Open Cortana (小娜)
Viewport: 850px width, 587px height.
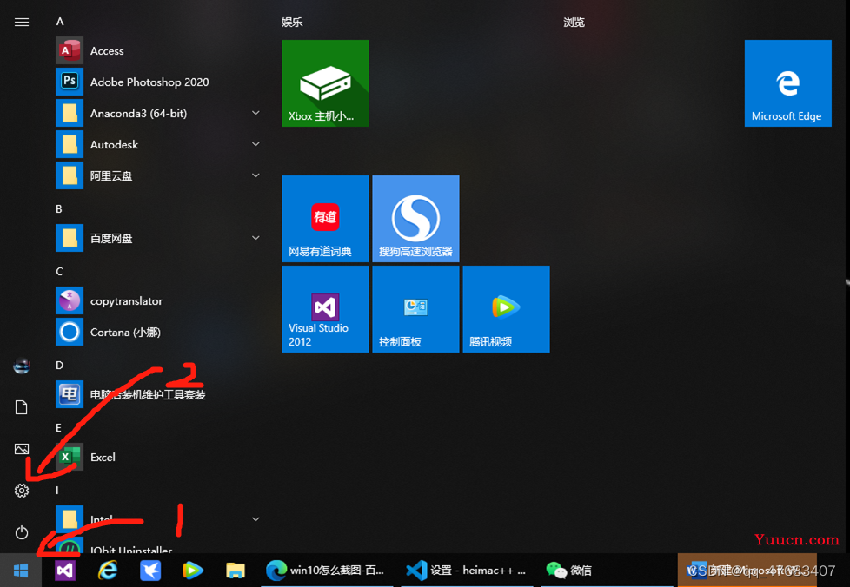158,332
